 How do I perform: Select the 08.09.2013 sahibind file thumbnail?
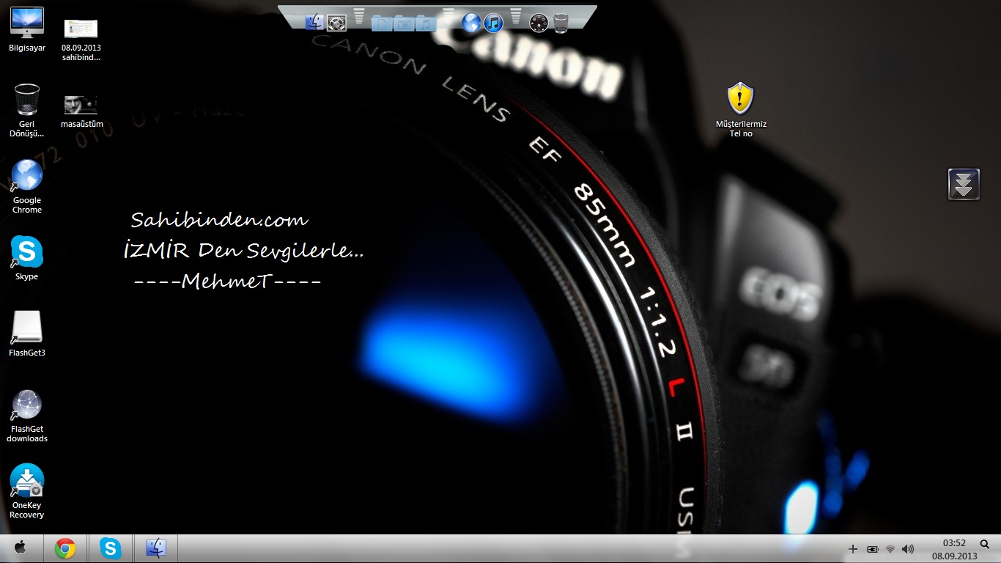[x=81, y=40]
